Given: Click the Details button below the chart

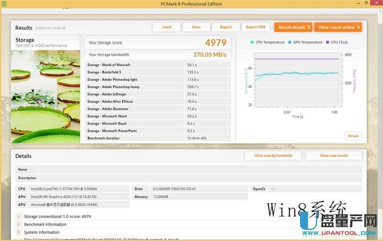Looking at the screenshot, I should [353, 136].
